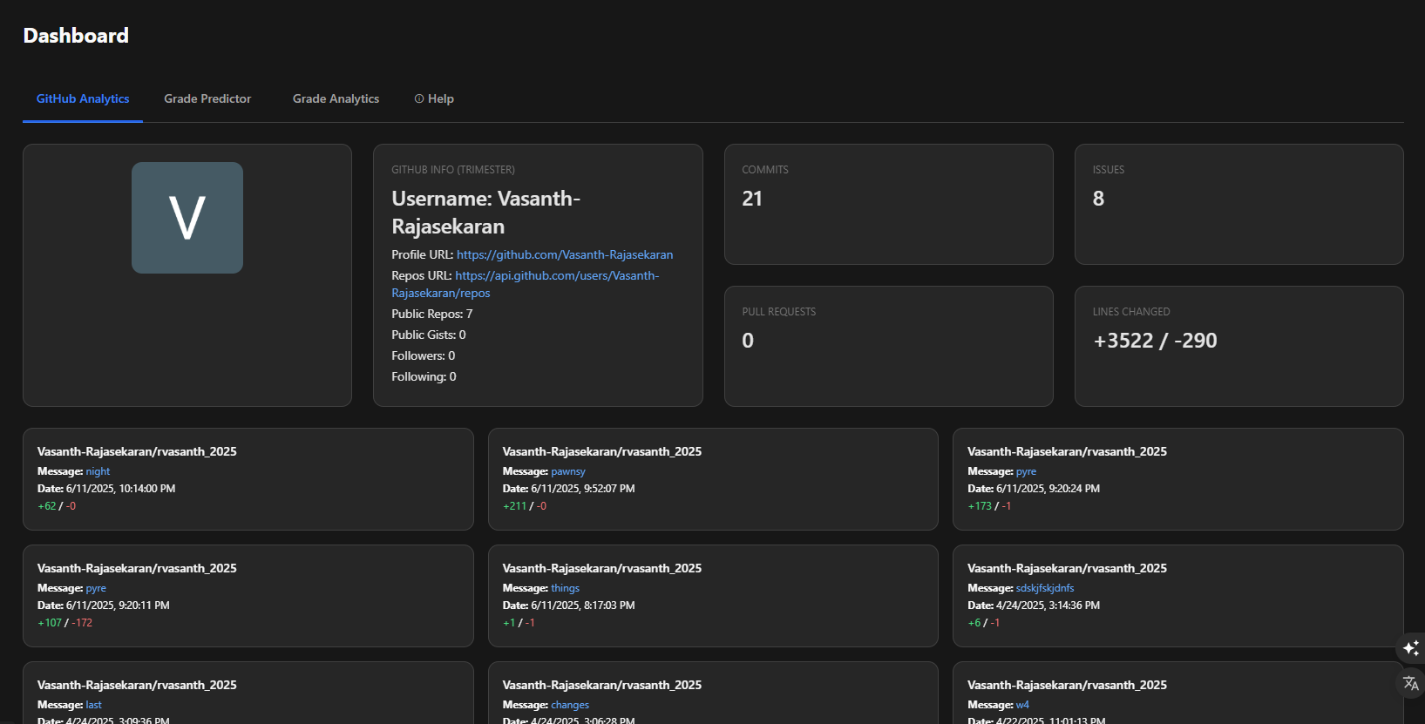Viewport: 1425px width, 724px height.
Task: Click the Issues count 8
Action: [x=1098, y=199]
